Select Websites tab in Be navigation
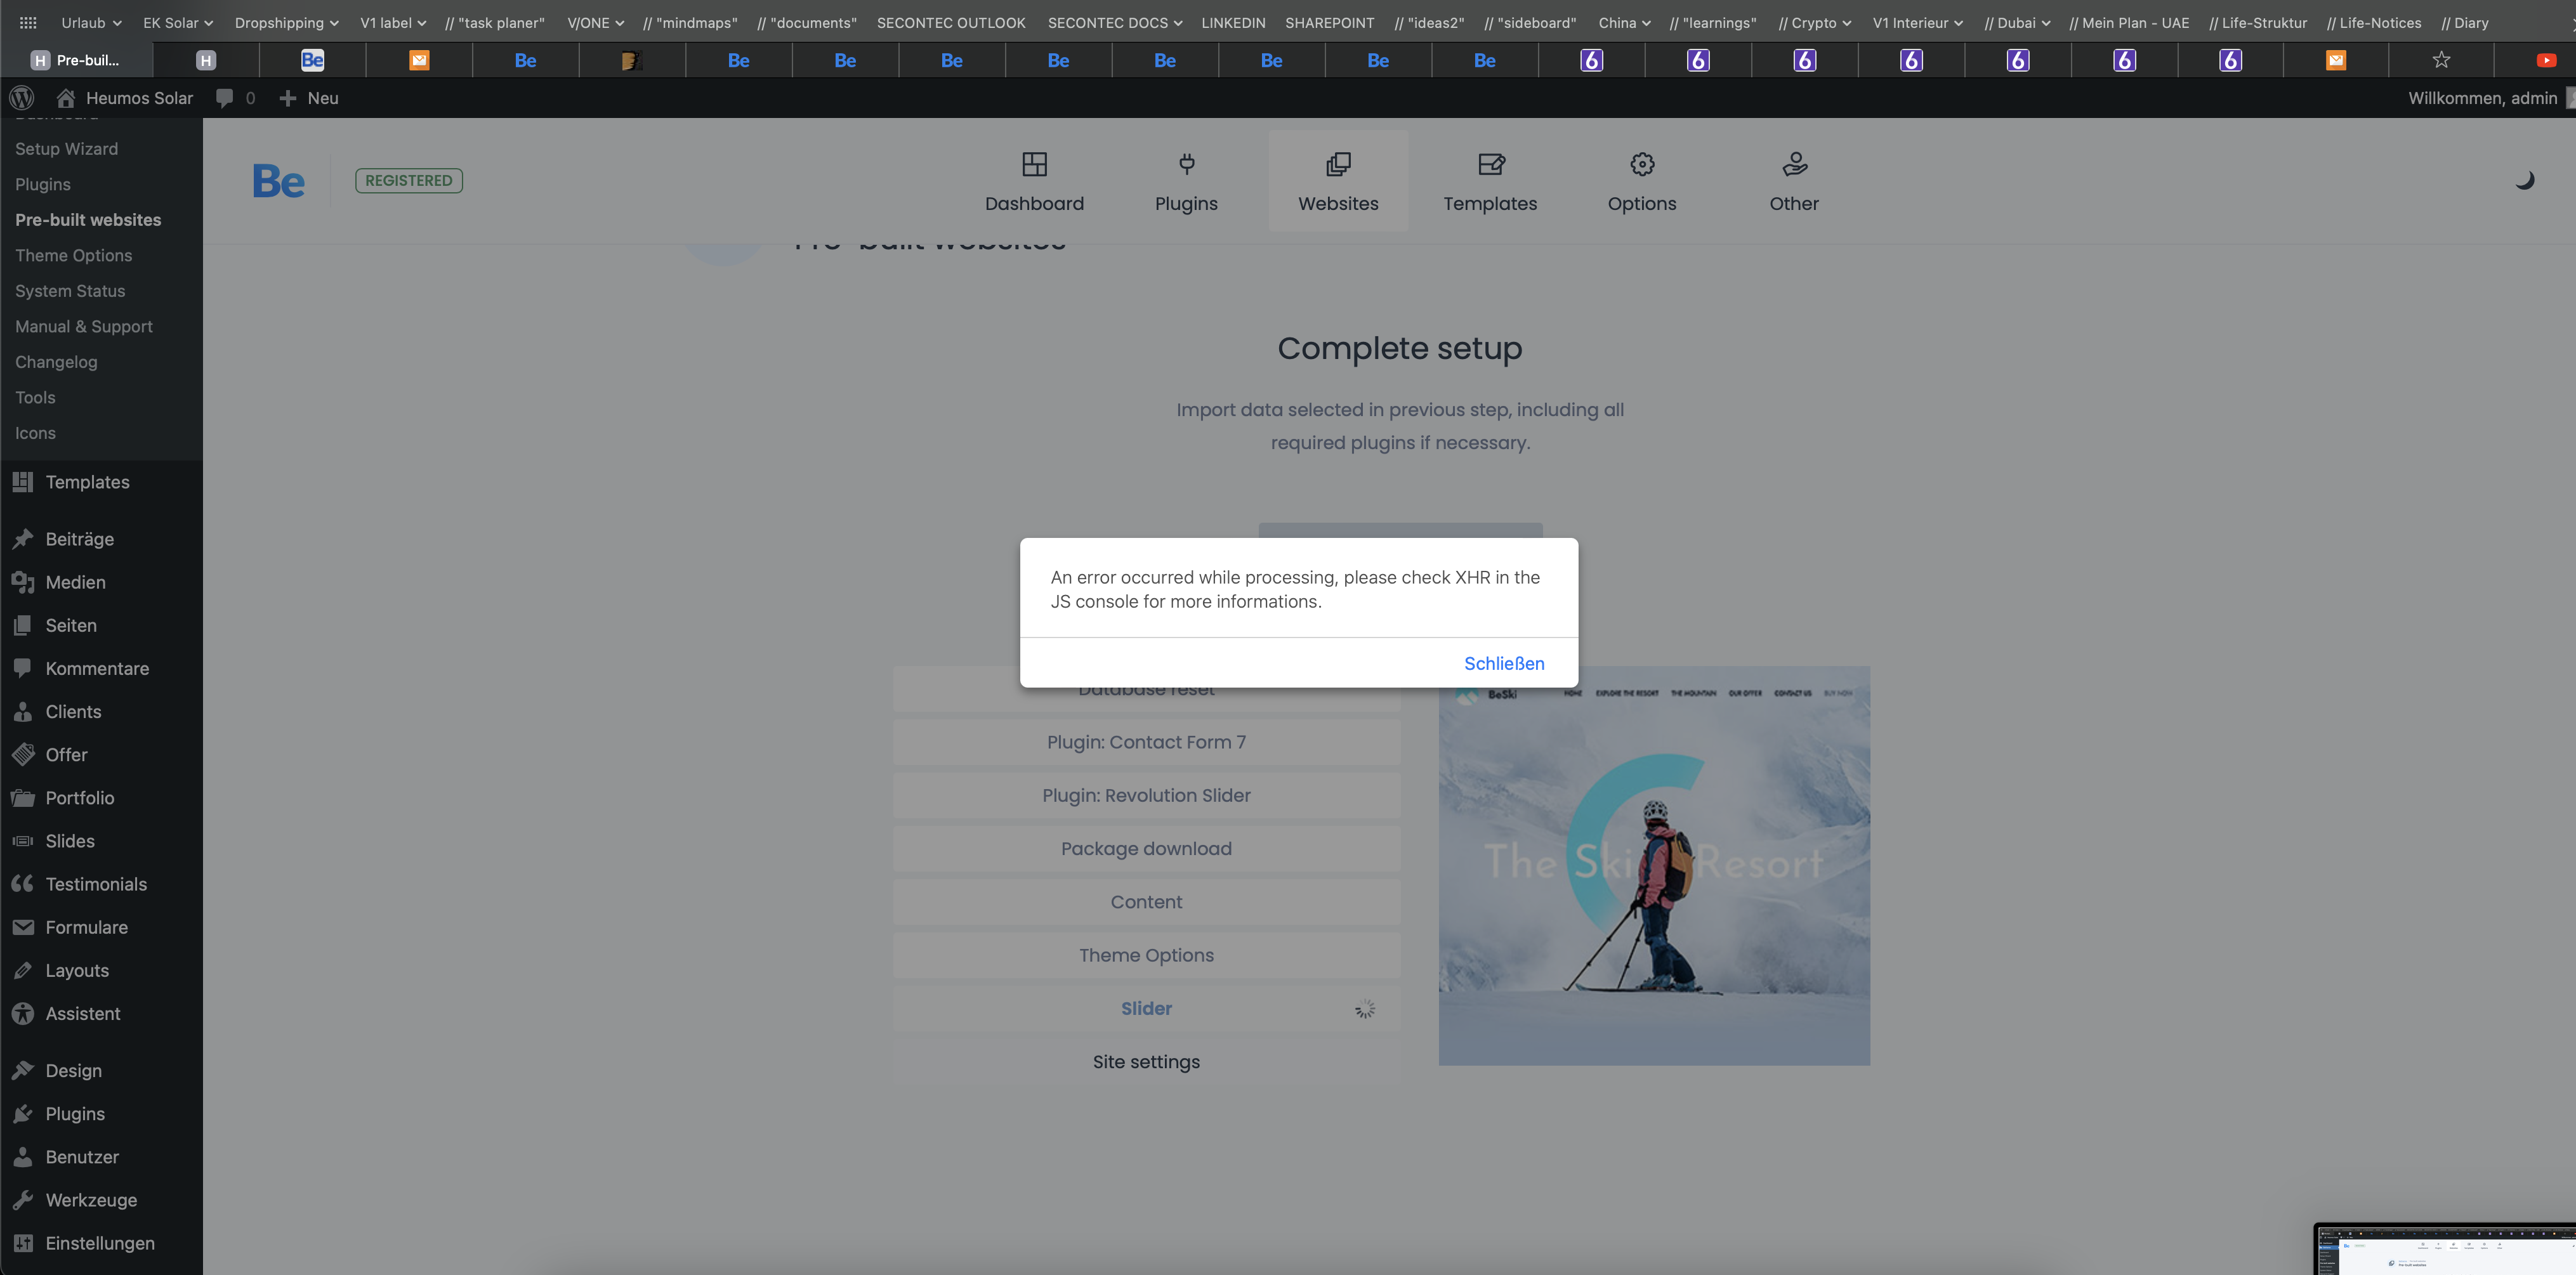The height and width of the screenshot is (1275, 2576). [x=1338, y=181]
